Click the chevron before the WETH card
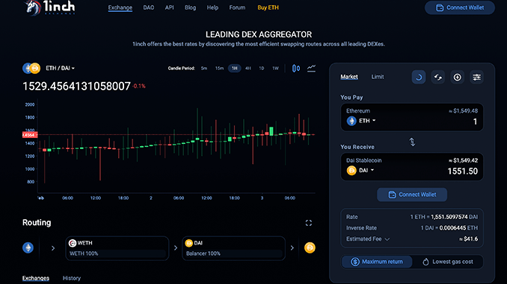 pos(53,248)
